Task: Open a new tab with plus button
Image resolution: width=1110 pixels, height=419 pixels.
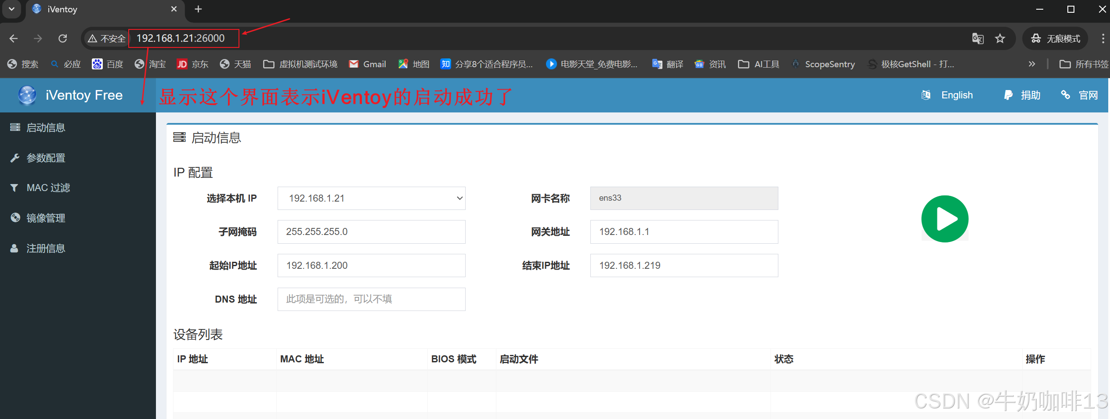Action: pos(199,9)
